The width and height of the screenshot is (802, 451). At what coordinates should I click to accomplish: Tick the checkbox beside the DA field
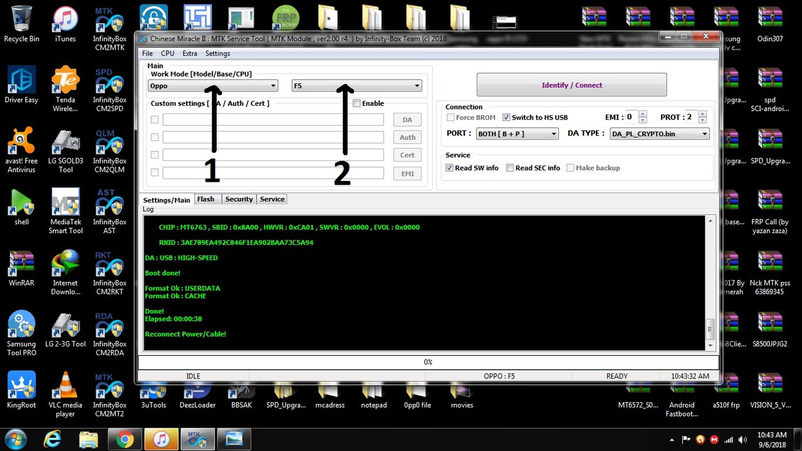155,120
